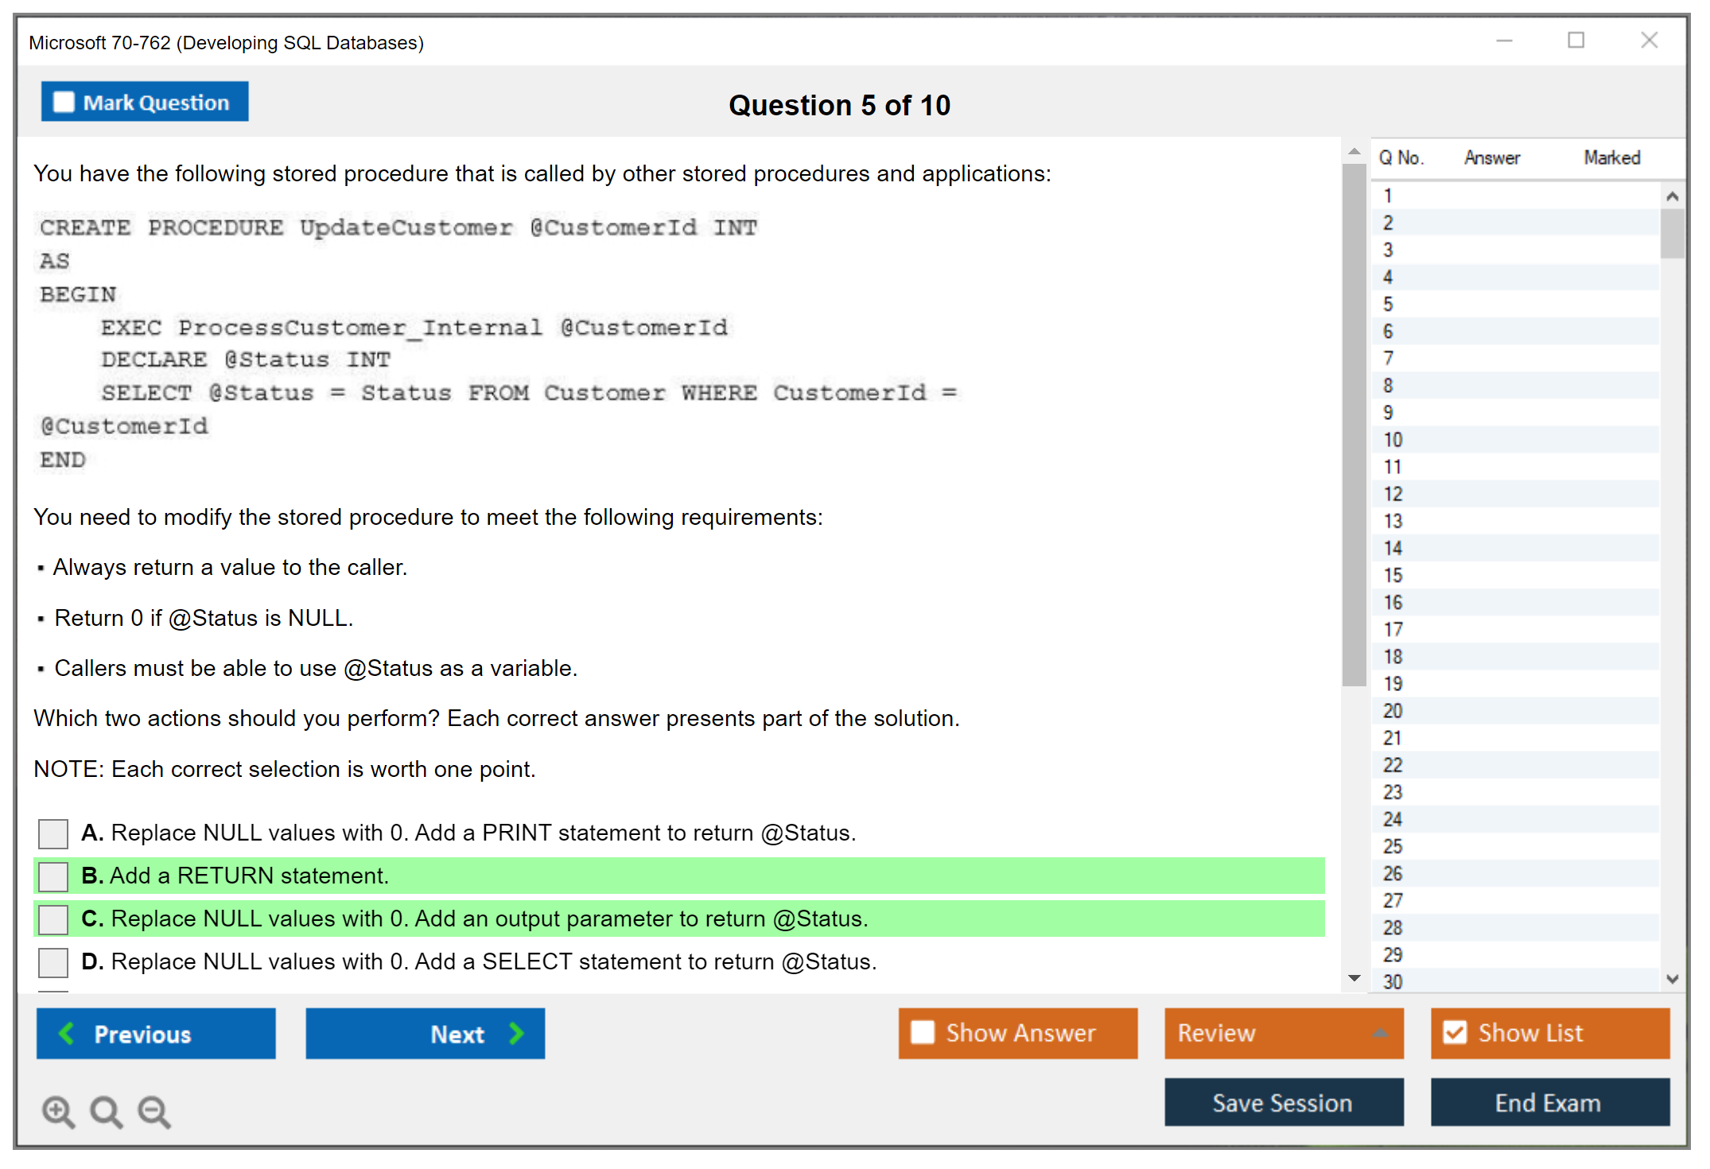
Task: Tick the Mark Question checkbox
Action: 64,103
